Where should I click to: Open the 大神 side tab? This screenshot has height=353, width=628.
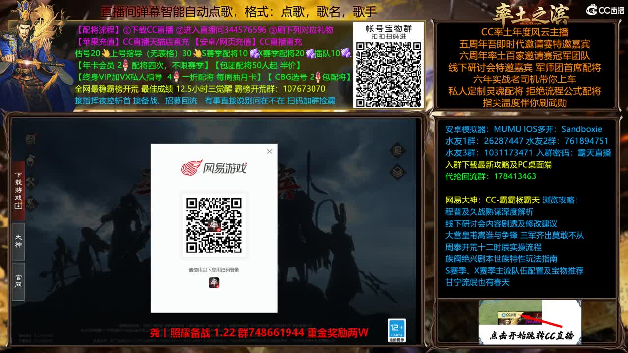click(18, 241)
